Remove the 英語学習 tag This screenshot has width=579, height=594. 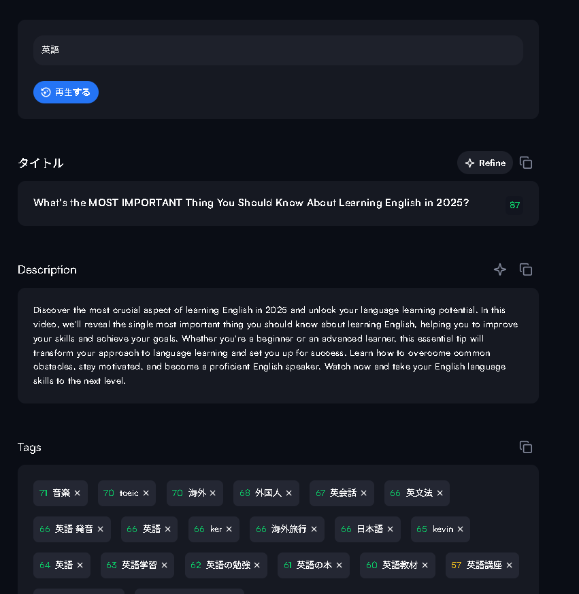pyautogui.click(x=164, y=565)
